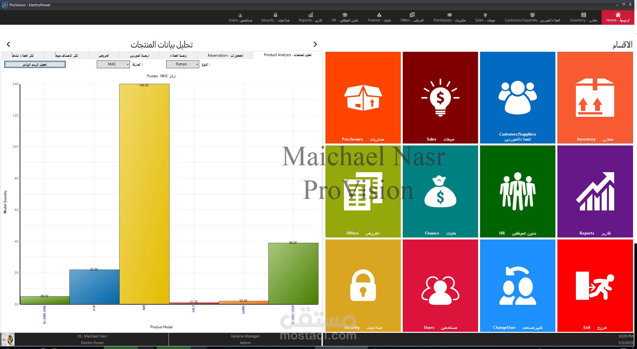This screenshot has width=637, height=349.
Task: Open Inventory in top navigation bar
Action: click(x=583, y=17)
